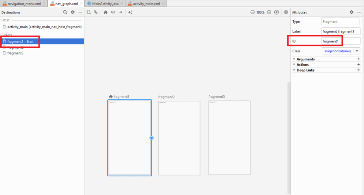Zoom in with the plus magnifier icon
364x195 pixels.
(269, 12)
